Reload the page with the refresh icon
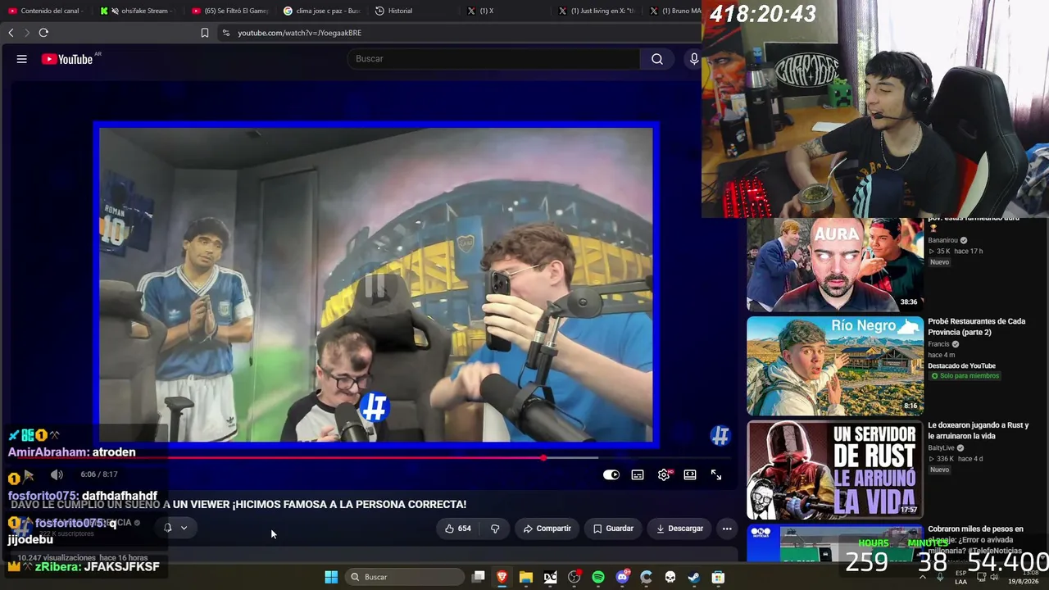1049x590 pixels. pyautogui.click(x=43, y=33)
